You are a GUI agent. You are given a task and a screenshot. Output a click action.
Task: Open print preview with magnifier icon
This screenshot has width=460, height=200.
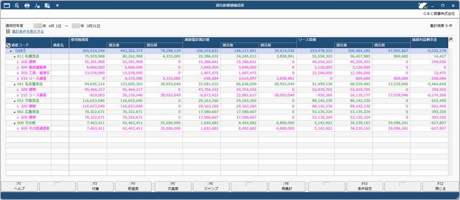pos(17,5)
